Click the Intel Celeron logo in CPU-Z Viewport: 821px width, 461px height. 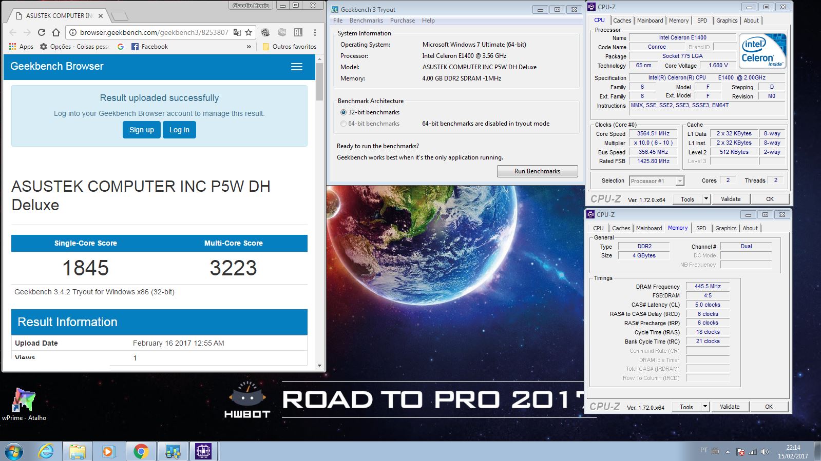pyautogui.click(x=762, y=51)
